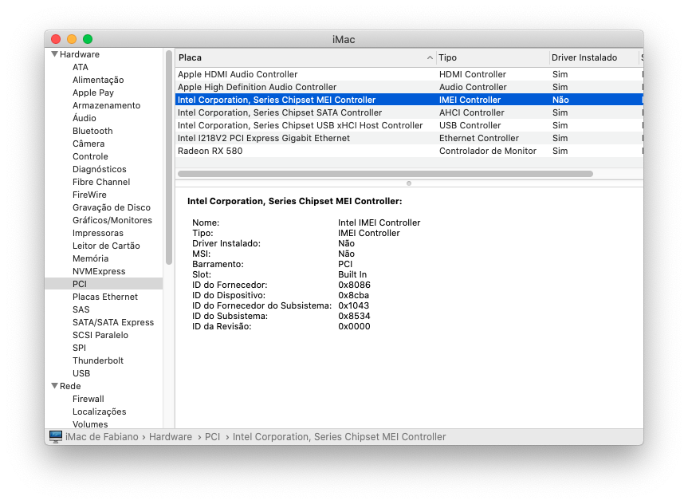The height and width of the screenshot is (504, 688).
Task: Select Intel I218V2 PCI Express Gigabit Ethernet row
Action: (410, 138)
